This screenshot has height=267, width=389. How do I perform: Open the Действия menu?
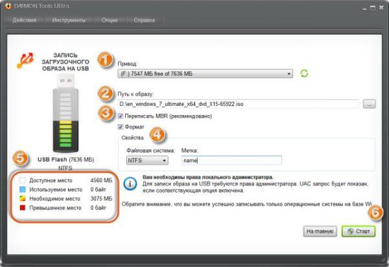click(x=25, y=20)
